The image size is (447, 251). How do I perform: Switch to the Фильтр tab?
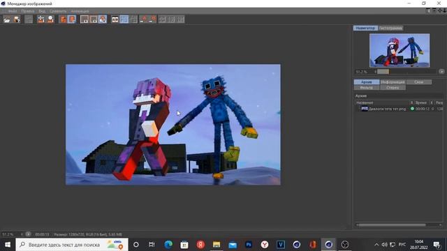(x=366, y=88)
